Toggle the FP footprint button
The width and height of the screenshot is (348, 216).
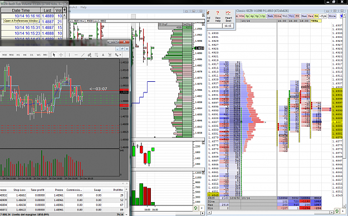(x=297, y=16)
